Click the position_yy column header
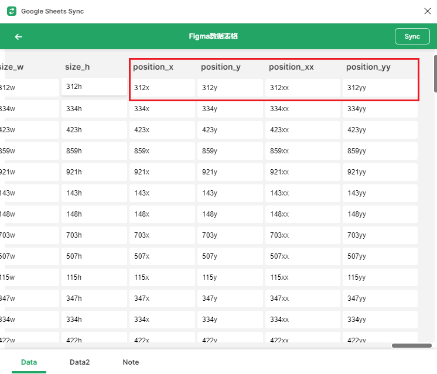 click(368, 67)
